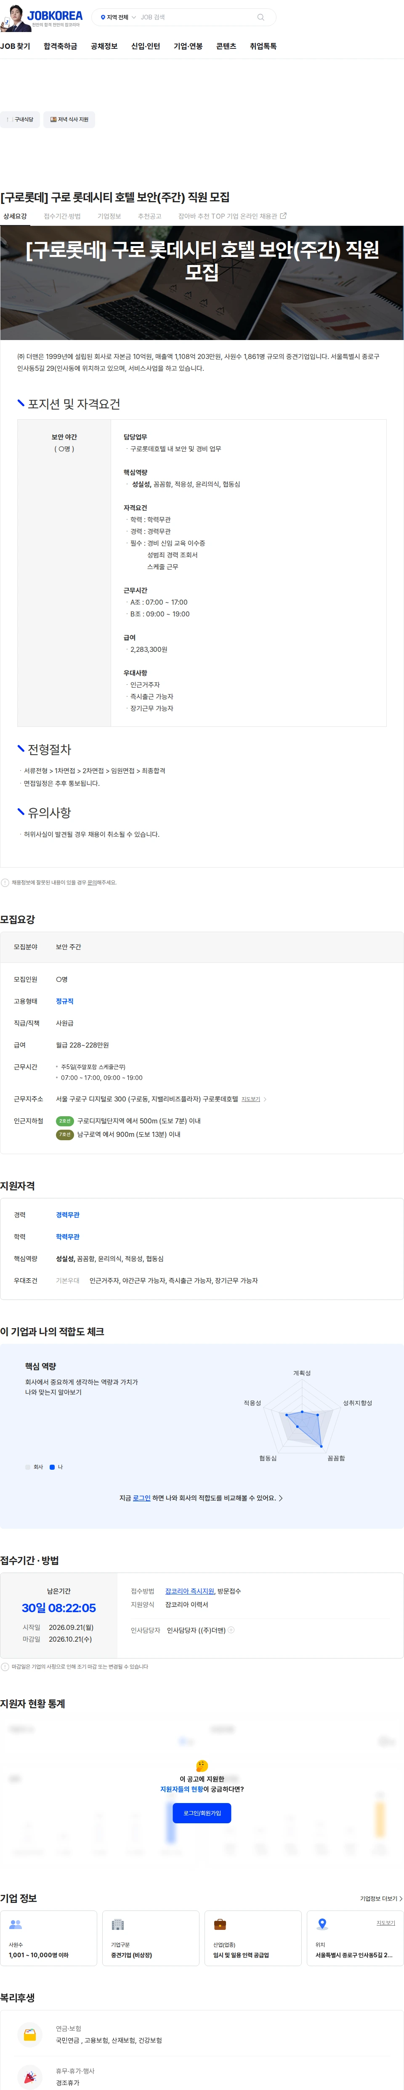
Task: Click the 위치 map pin icon
Action: (322, 1924)
